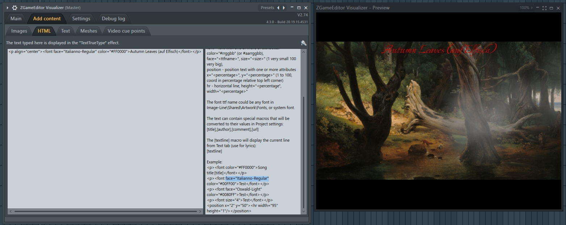This screenshot has width=566, height=225.
Task: Minimize the ZGameEditor Visualizer plugin window
Action: click(x=293, y=8)
